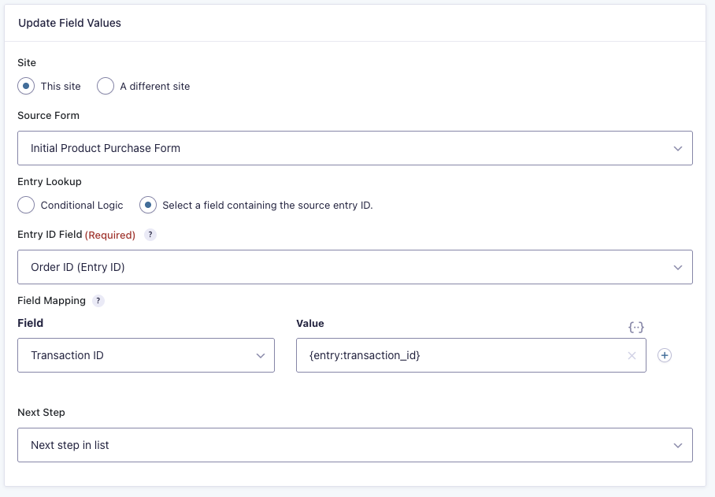
Task: Open the merge tag selector above Value
Action: point(636,326)
